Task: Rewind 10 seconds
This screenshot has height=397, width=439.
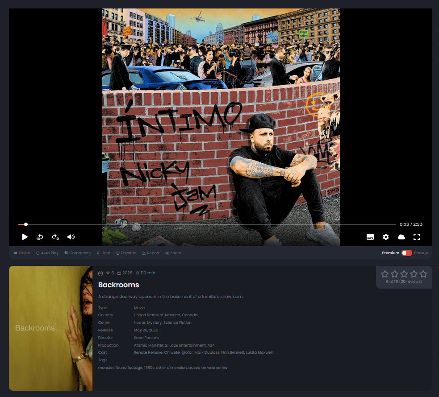Action: (x=39, y=237)
